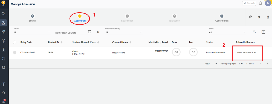Click contact name Nagul Meera

[119, 53]
